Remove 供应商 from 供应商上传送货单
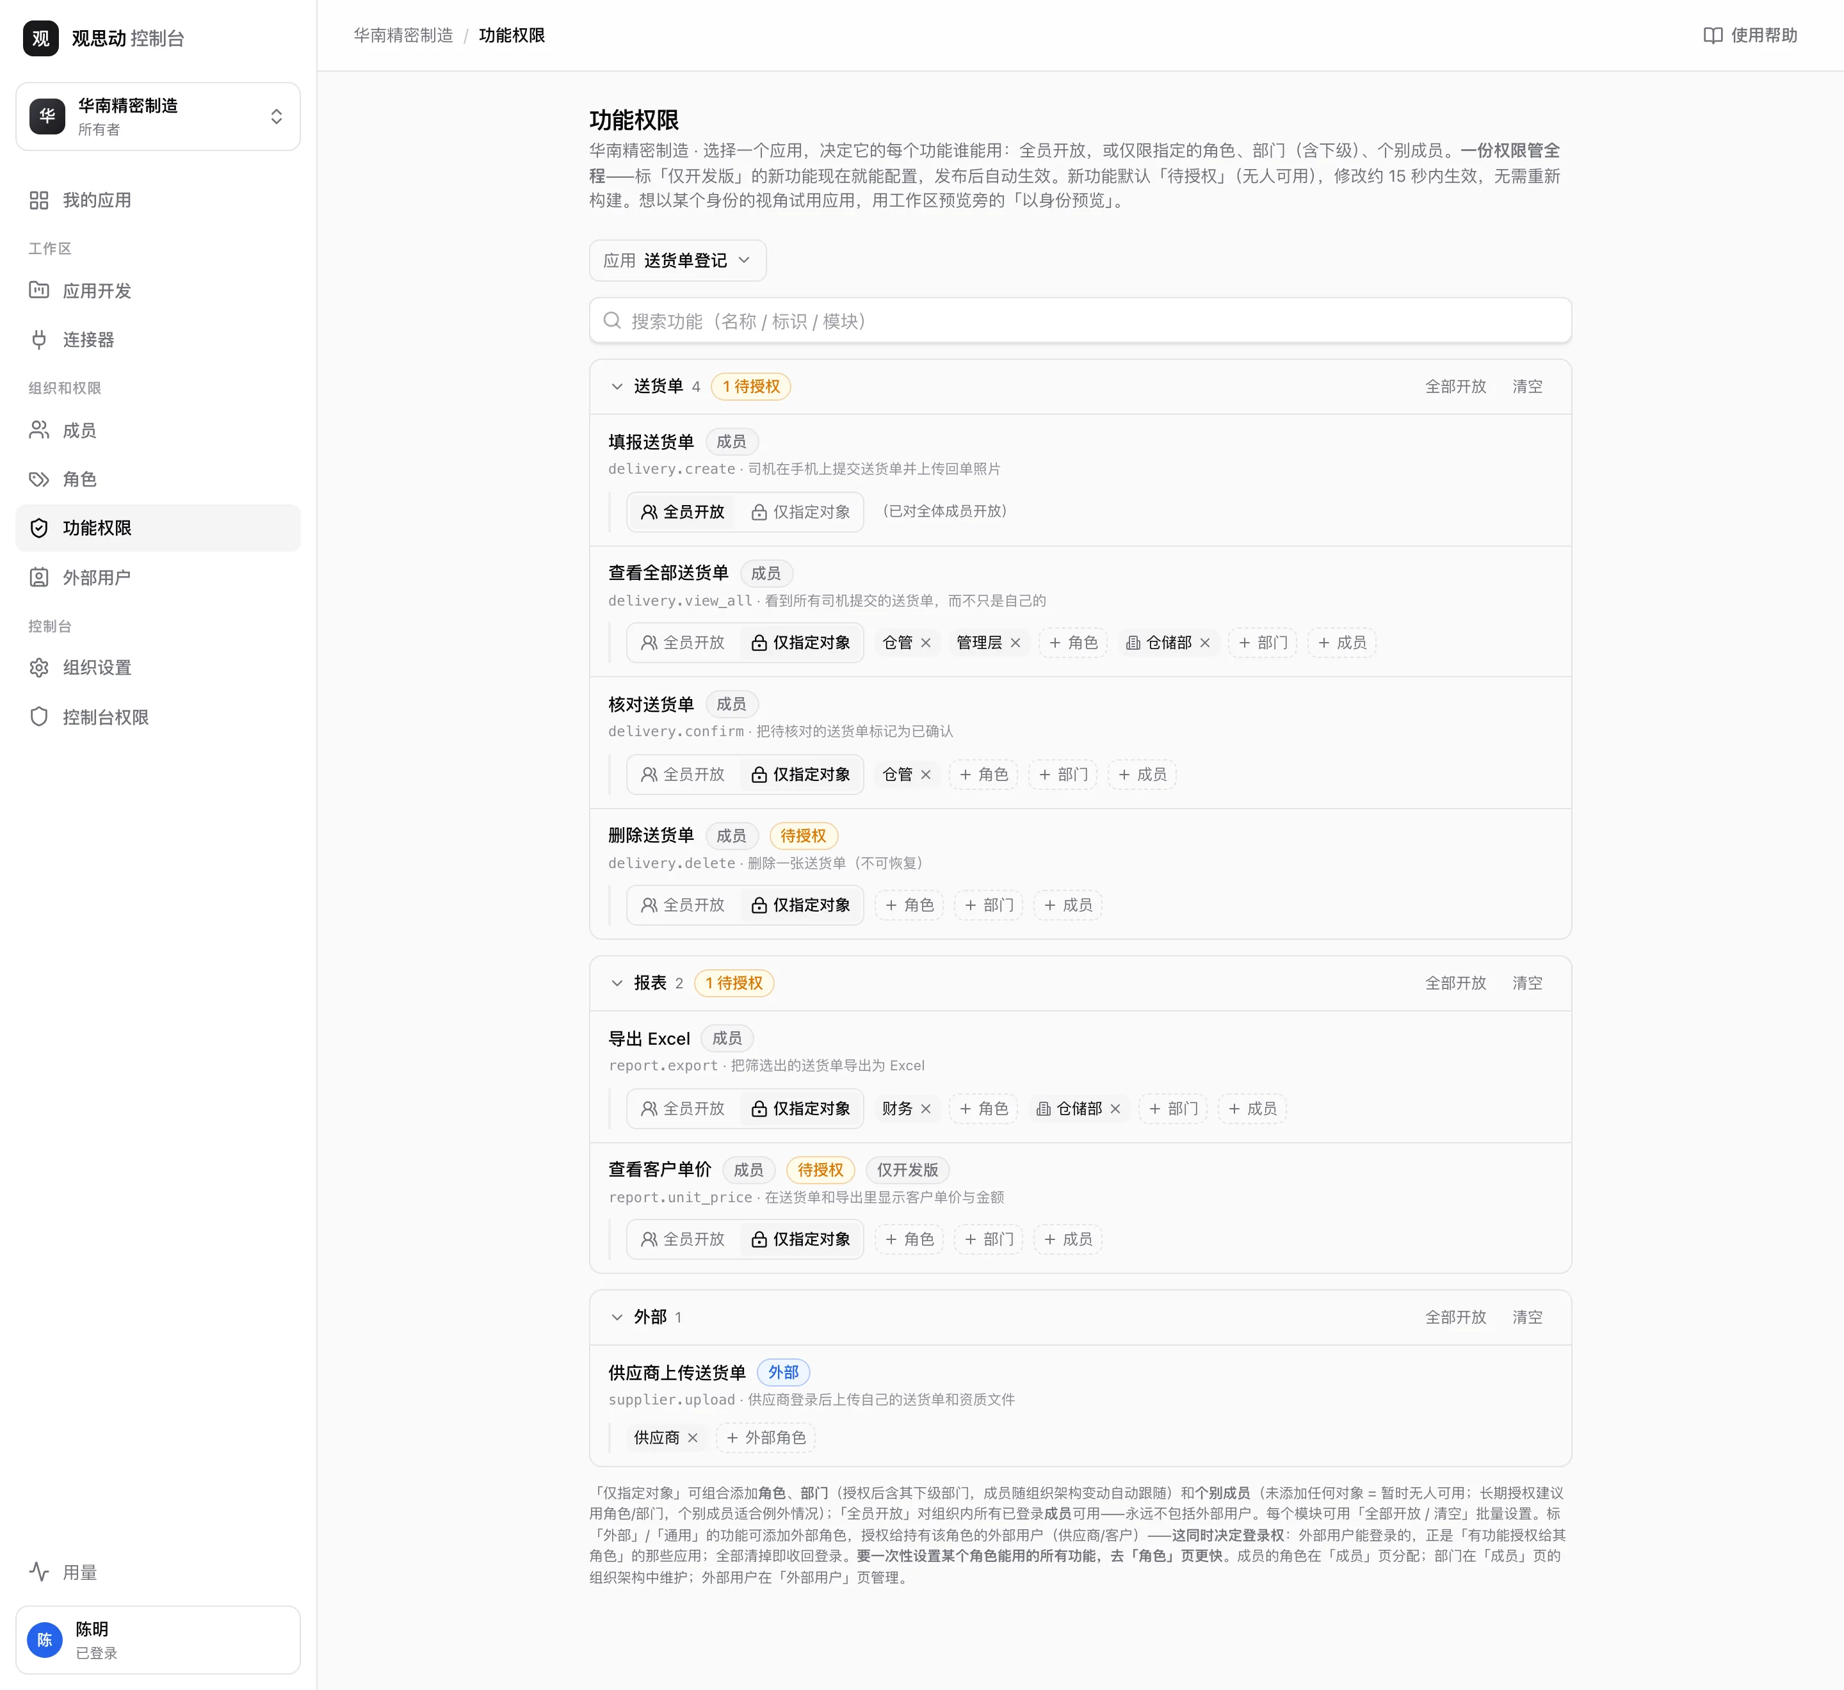Viewport: 1844px width, 1690px height. click(x=692, y=1438)
